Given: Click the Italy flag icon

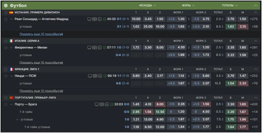Looking at the screenshot, I should (11, 41).
